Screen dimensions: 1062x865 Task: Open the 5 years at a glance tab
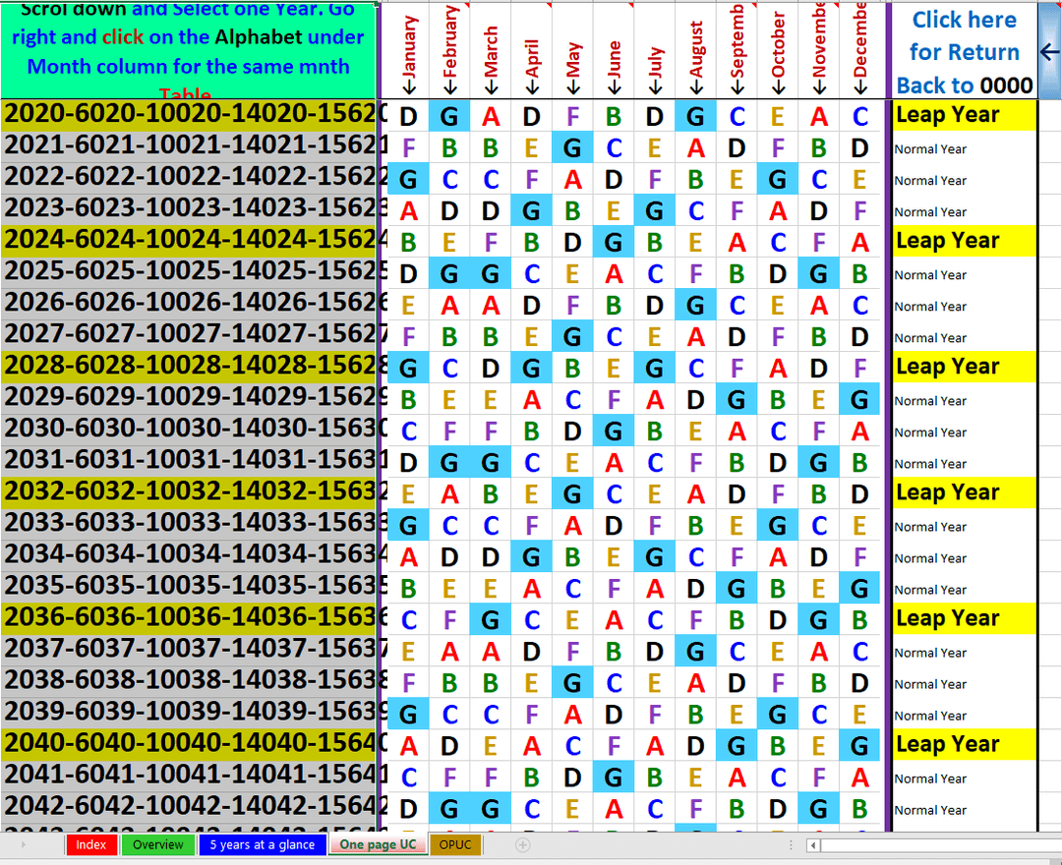coord(262,844)
